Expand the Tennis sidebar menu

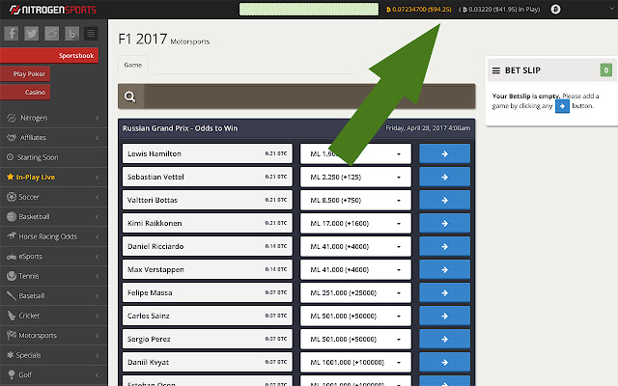(x=54, y=276)
